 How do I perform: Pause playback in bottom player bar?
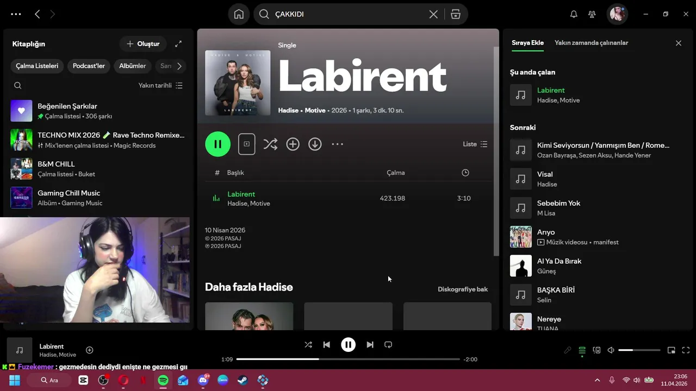click(348, 345)
